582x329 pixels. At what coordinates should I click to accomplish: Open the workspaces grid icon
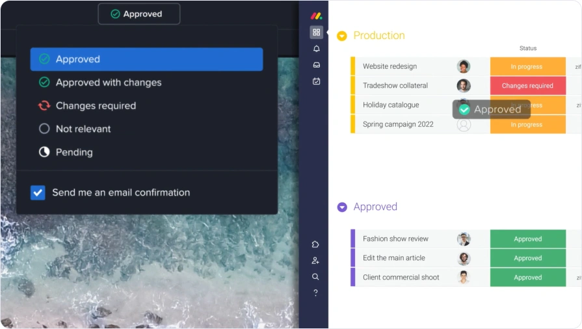[x=316, y=33]
